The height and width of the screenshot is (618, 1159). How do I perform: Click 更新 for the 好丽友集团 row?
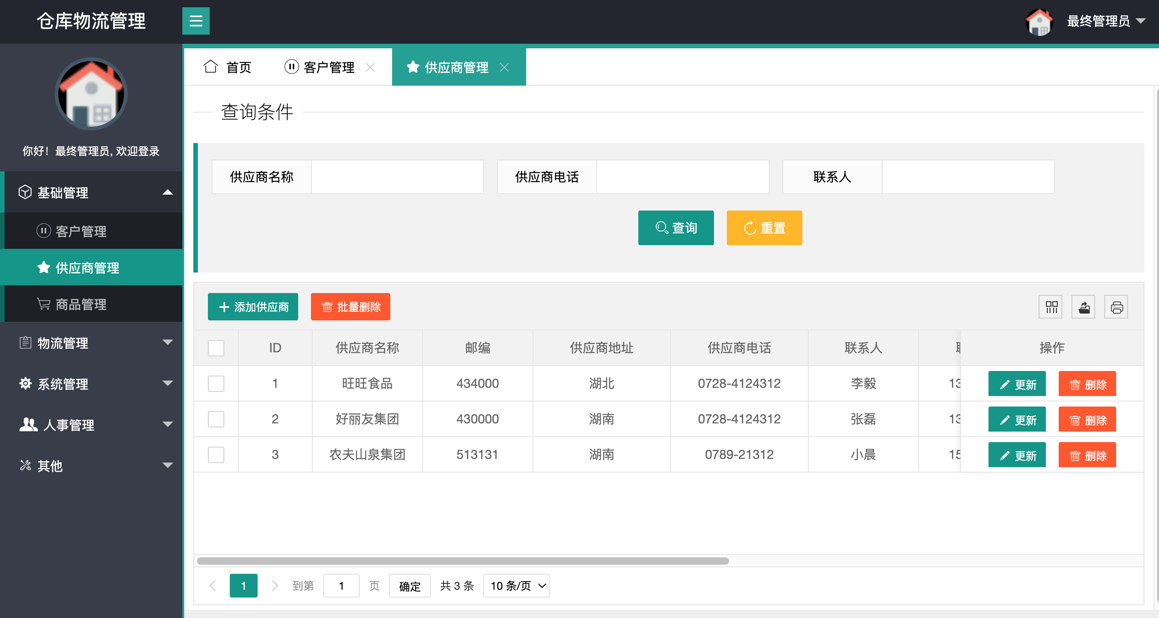point(1017,420)
